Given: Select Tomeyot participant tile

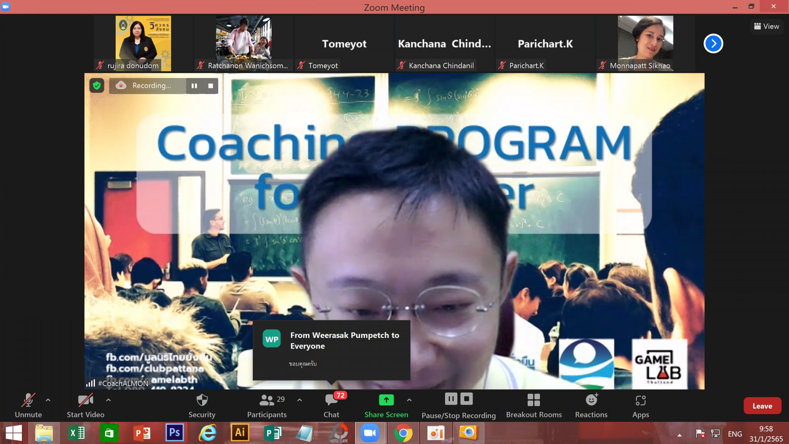Looking at the screenshot, I should pos(344,43).
